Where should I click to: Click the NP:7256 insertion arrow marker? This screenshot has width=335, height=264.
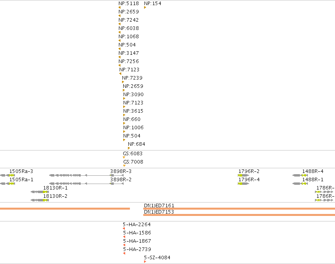(119, 65)
